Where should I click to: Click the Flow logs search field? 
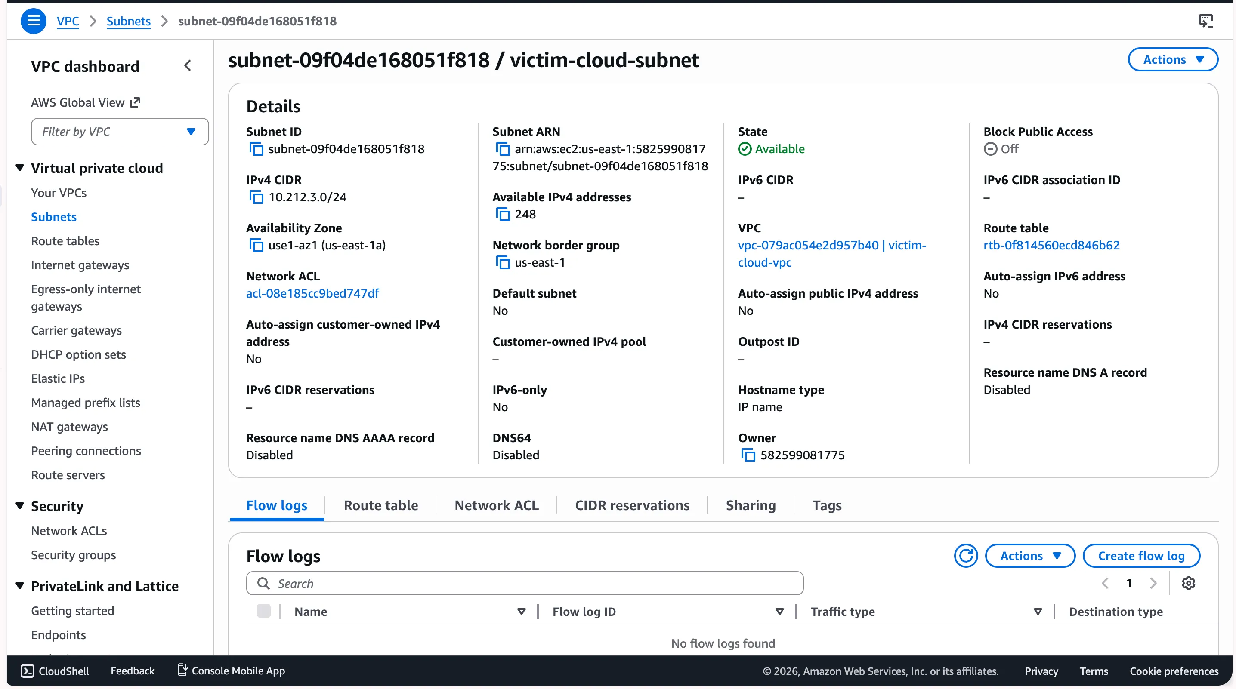pos(525,584)
